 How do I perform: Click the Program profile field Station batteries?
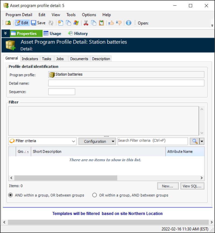(126, 74)
